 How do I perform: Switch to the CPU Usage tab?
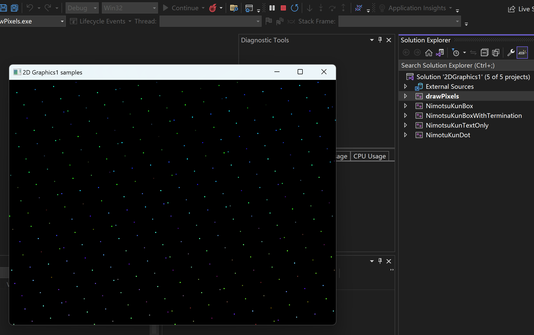[370, 156]
